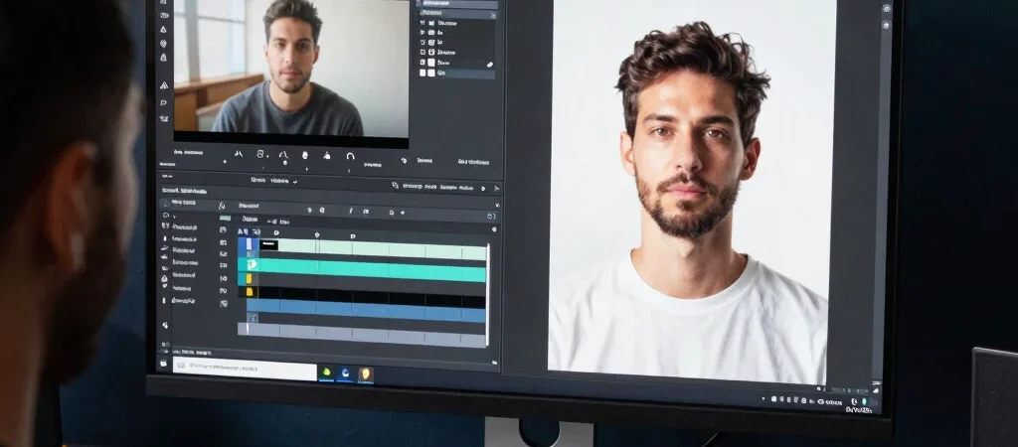Open the yellow shield icon on the taskbar

(x=366, y=373)
